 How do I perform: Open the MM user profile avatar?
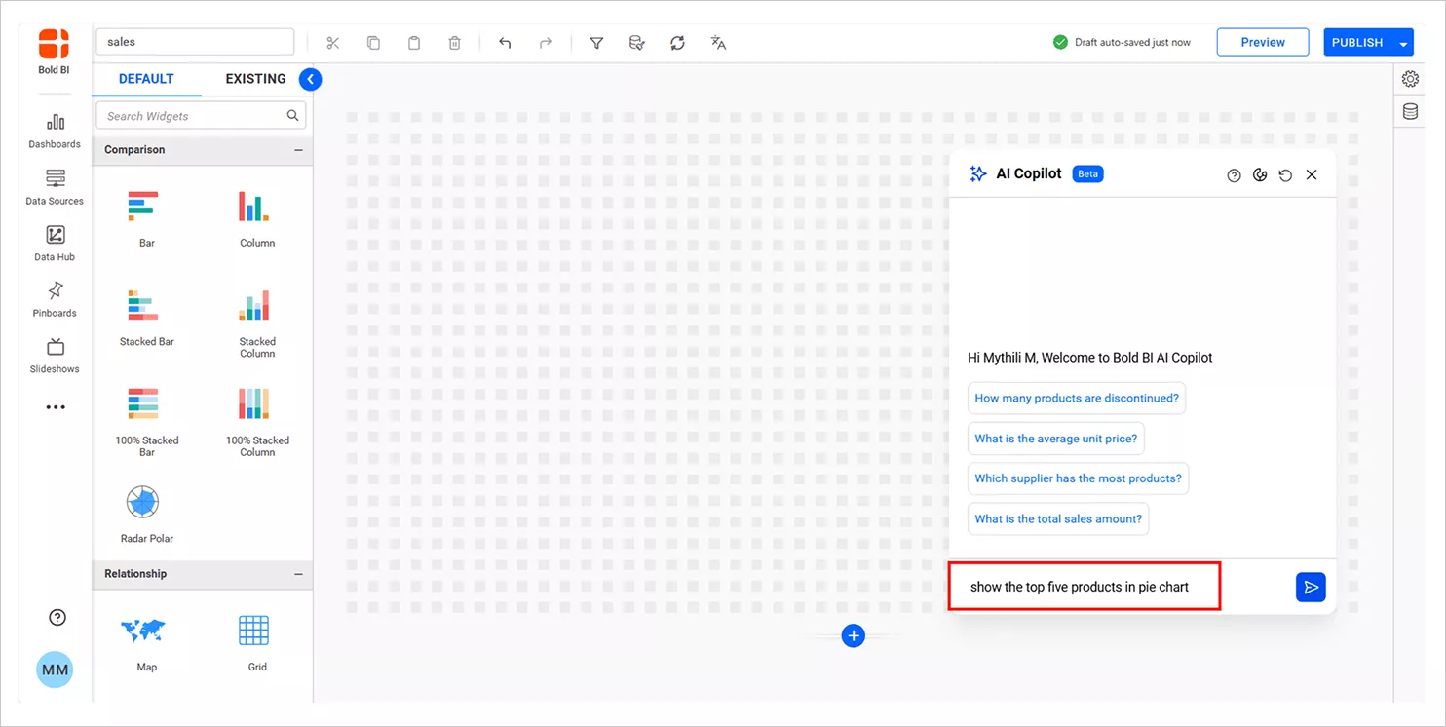(x=55, y=670)
